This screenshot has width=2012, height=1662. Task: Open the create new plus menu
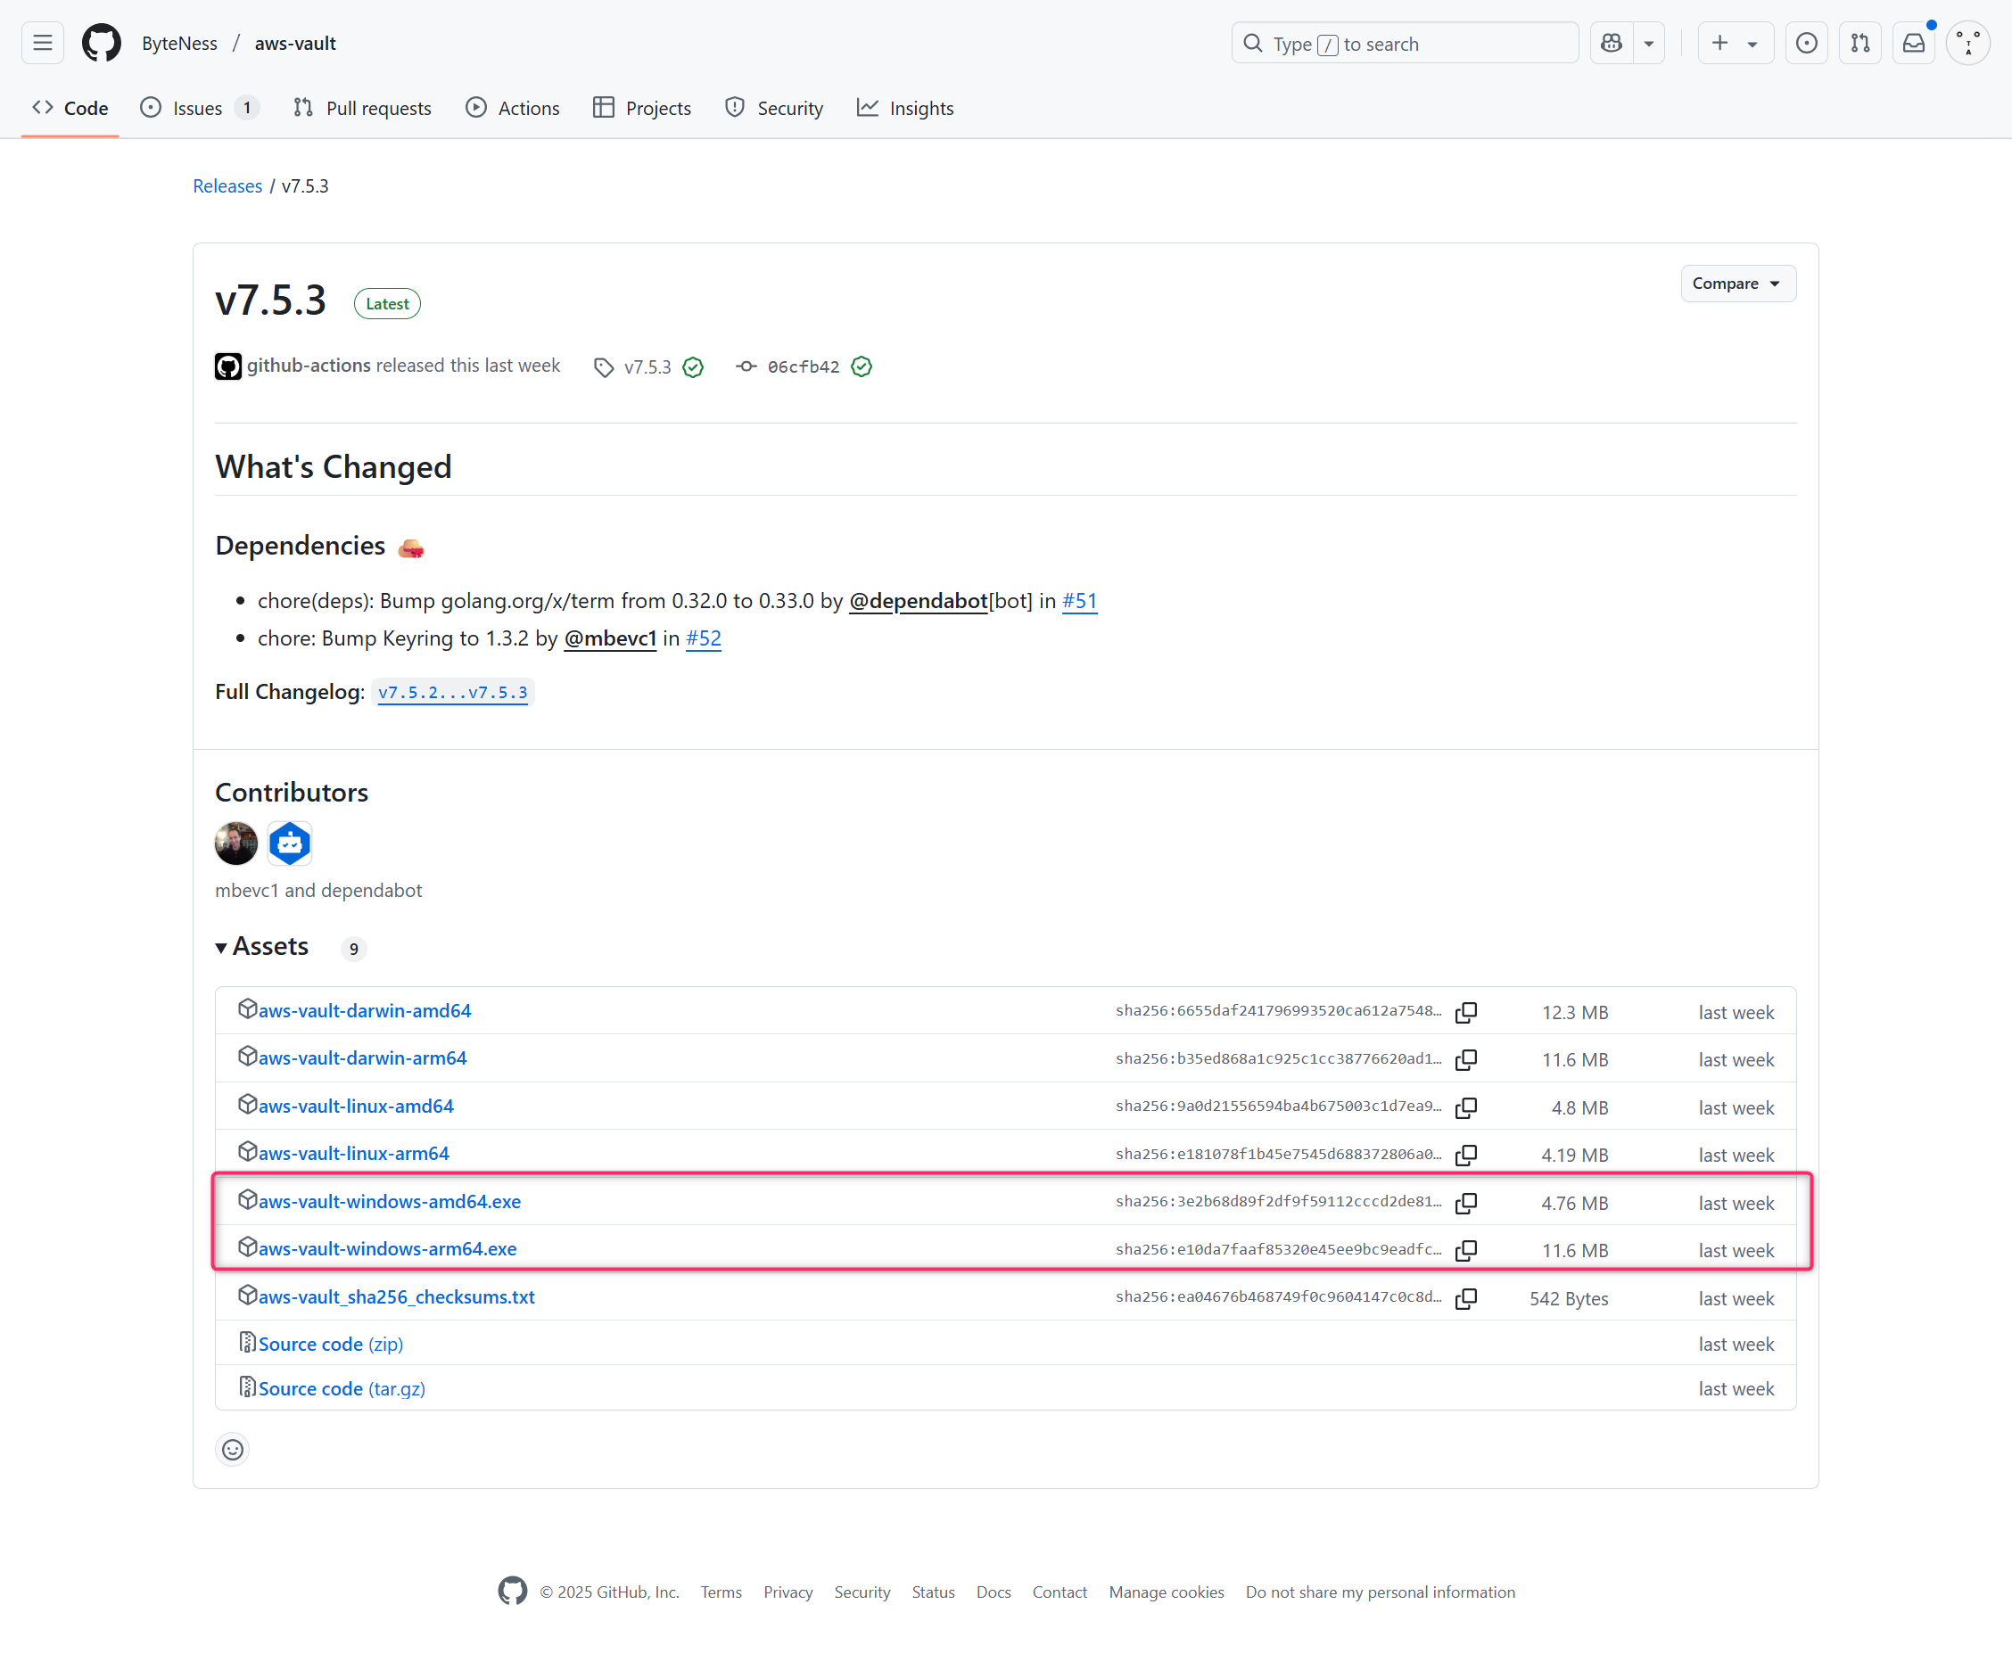[1736, 43]
